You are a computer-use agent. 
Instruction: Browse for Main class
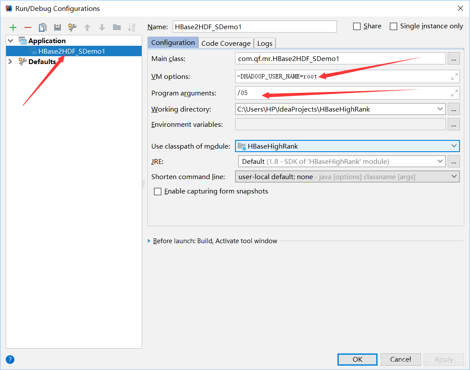454,59
